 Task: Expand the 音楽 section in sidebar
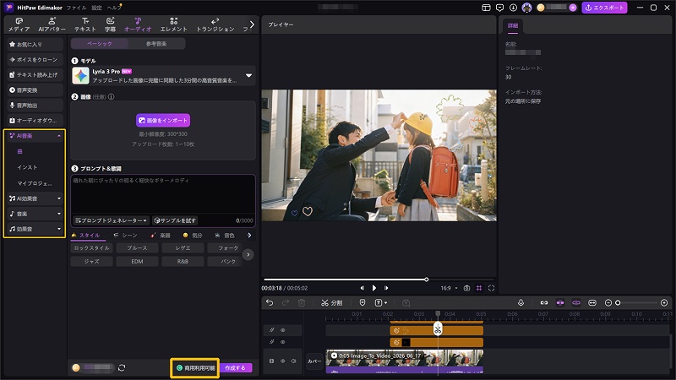pyautogui.click(x=59, y=214)
